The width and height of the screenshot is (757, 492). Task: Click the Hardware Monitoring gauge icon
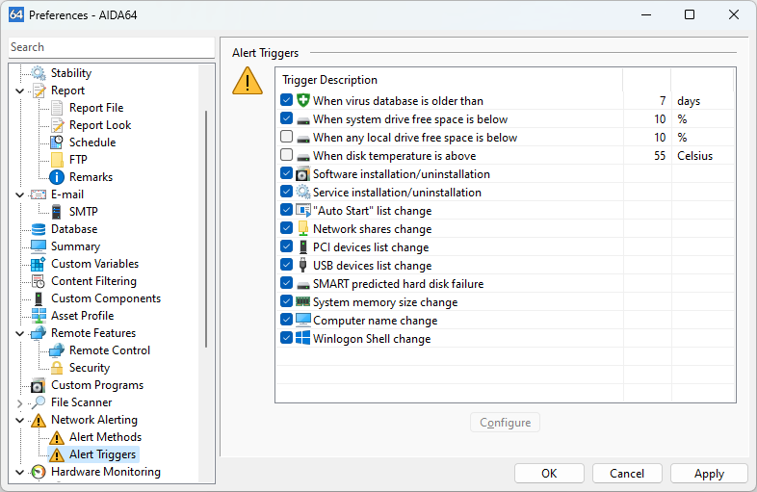39,472
